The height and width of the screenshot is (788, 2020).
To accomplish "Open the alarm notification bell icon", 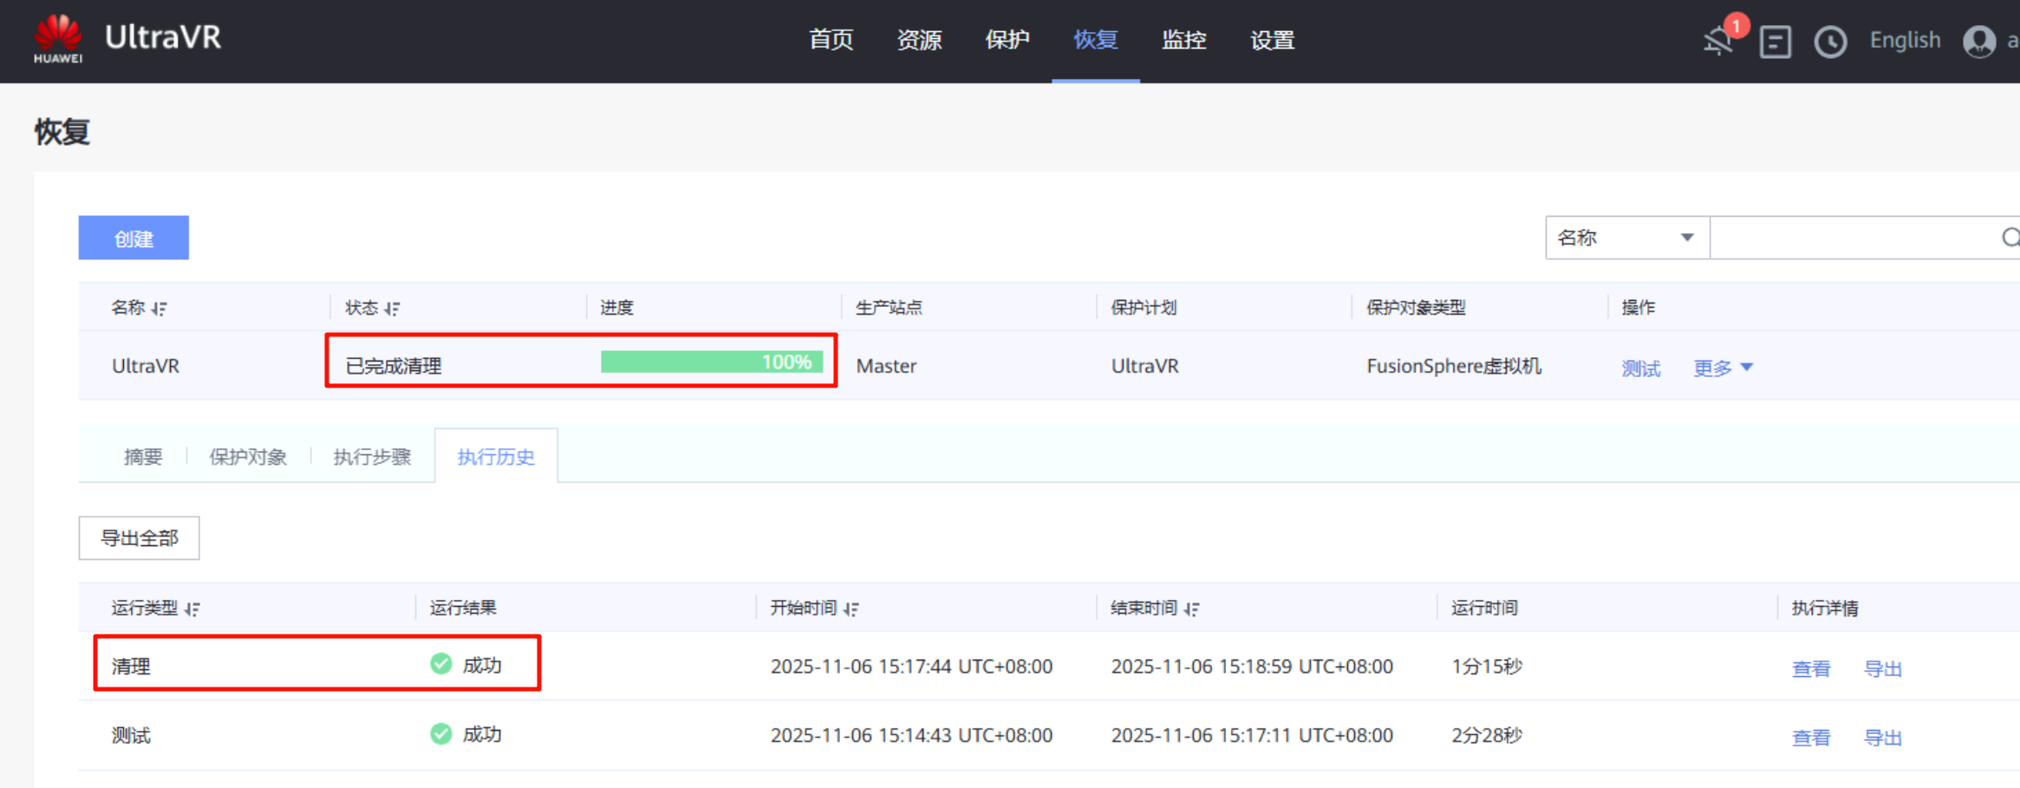I will pos(1718,41).
